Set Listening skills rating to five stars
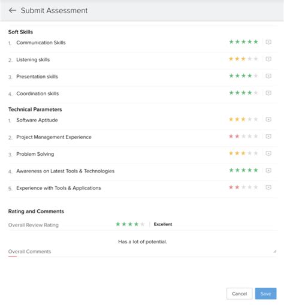Image resolution: width=284 pixels, height=305 pixels. 256,59
